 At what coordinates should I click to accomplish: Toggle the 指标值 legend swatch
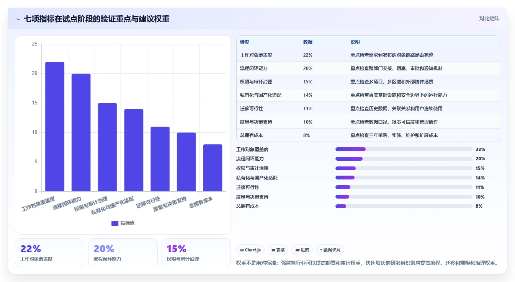[115, 223]
